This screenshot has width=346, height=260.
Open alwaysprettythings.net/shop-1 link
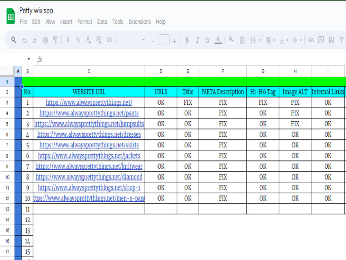(x=89, y=188)
